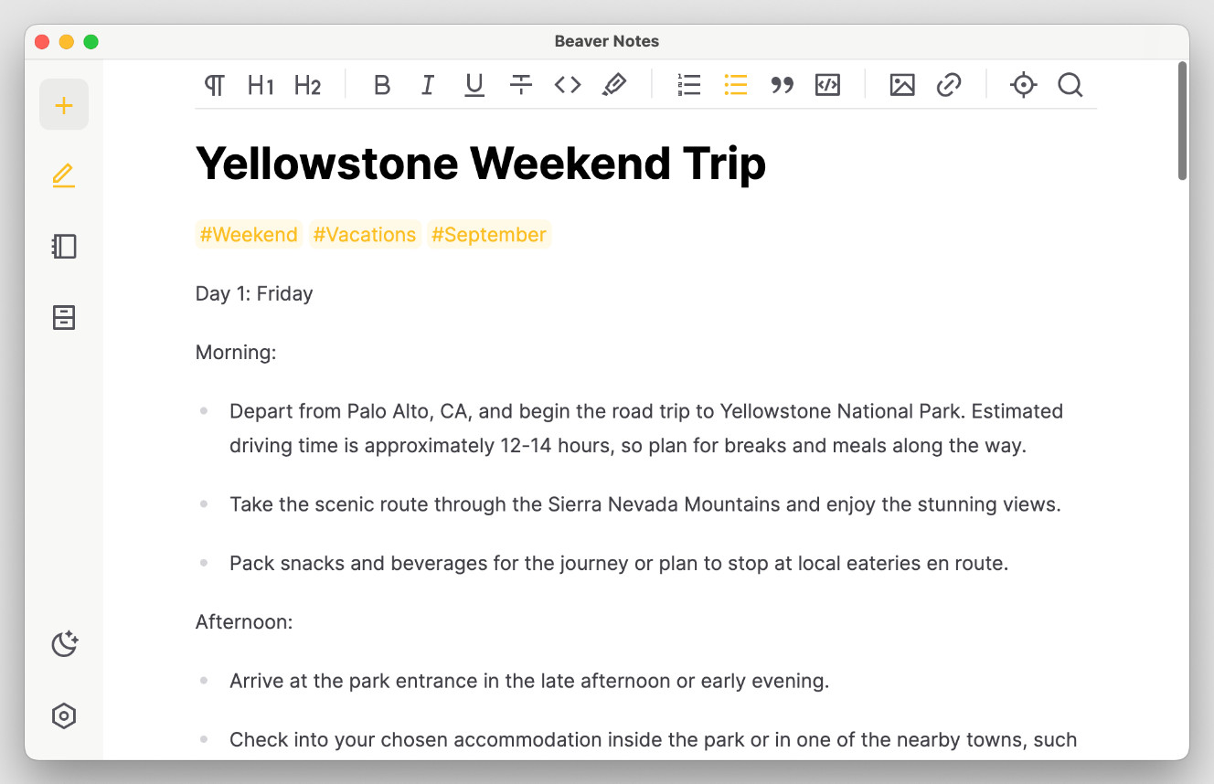Insert a blockquote
The height and width of the screenshot is (784, 1214).
tap(782, 86)
